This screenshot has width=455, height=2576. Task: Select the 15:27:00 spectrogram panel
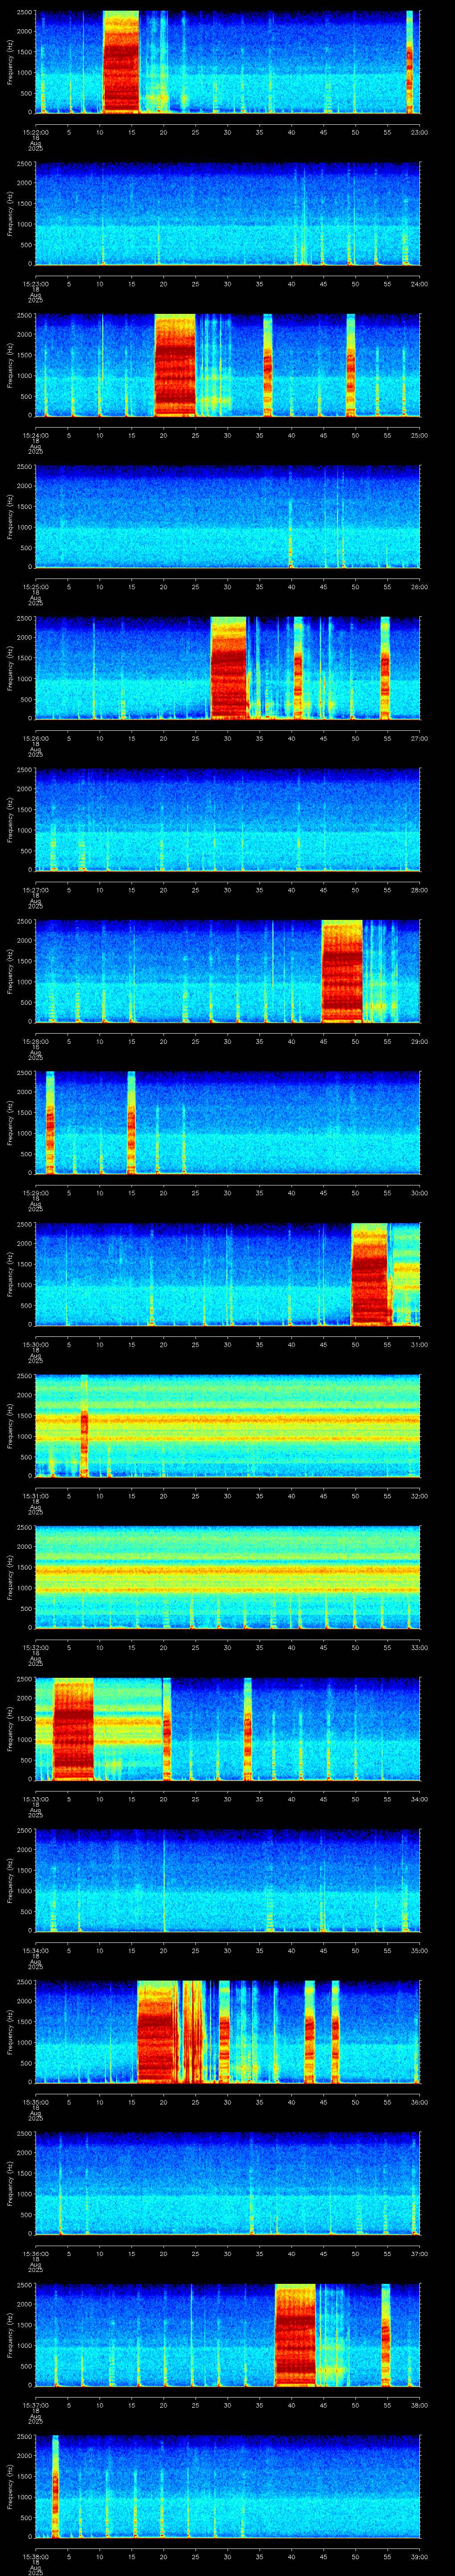(x=228, y=819)
